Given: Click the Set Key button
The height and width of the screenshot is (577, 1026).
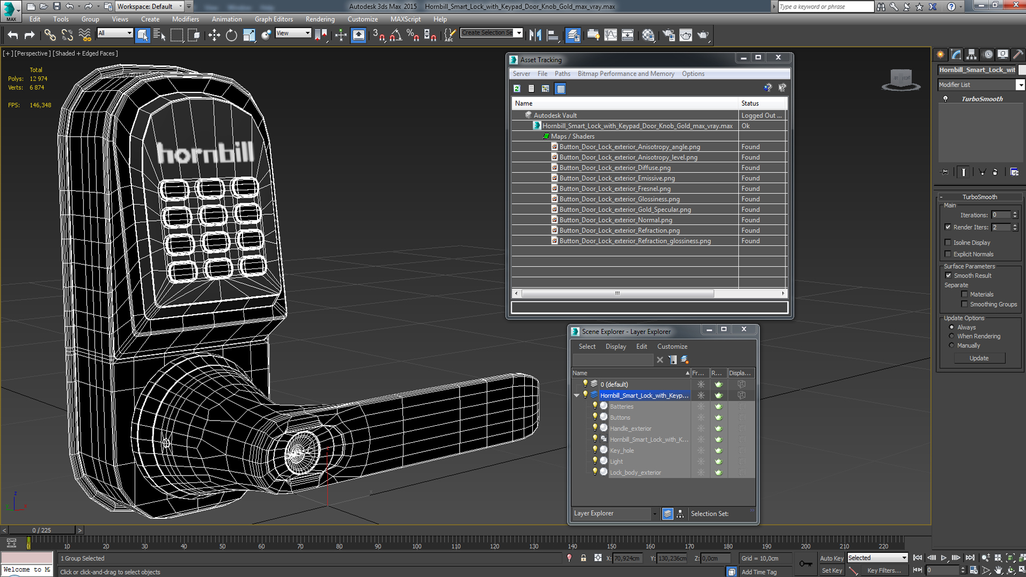Looking at the screenshot, I should tap(831, 571).
